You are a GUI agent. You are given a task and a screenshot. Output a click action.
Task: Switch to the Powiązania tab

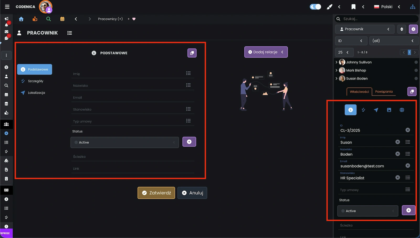coord(384,92)
